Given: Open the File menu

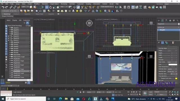Looking at the screenshot, I should click(x=2, y=4).
